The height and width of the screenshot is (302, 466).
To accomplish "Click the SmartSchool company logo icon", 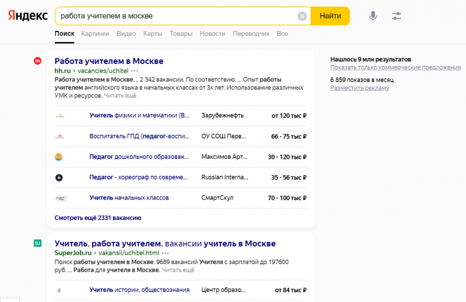I will (x=59, y=198).
